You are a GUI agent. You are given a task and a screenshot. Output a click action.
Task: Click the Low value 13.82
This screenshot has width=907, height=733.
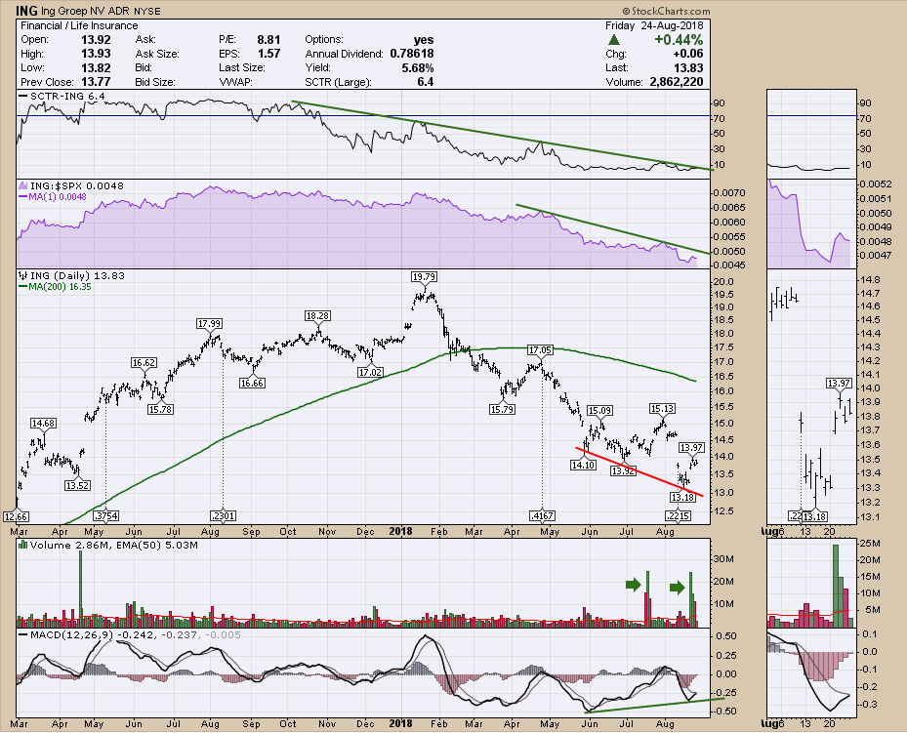click(x=96, y=67)
